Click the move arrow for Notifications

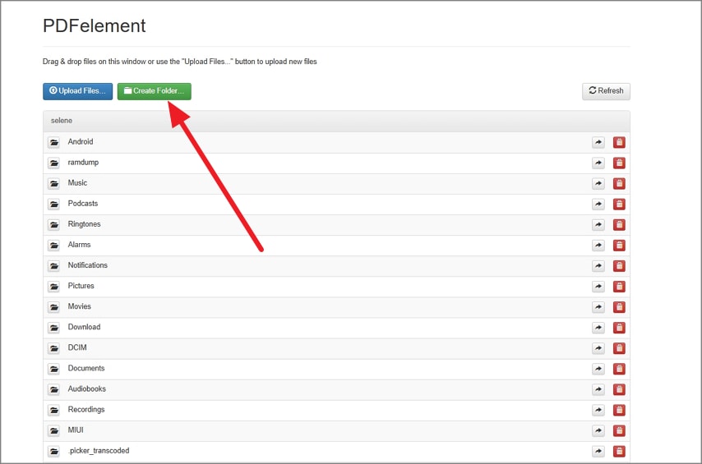(598, 266)
